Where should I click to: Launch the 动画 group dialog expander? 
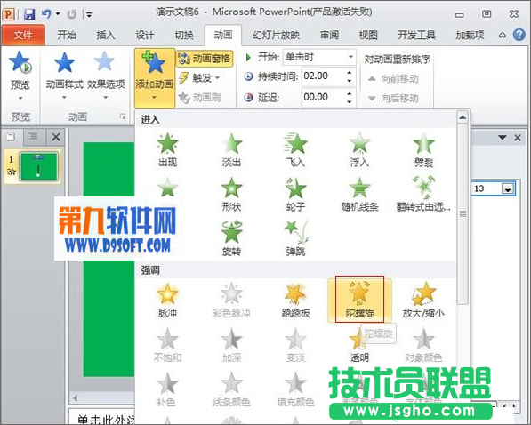point(122,116)
